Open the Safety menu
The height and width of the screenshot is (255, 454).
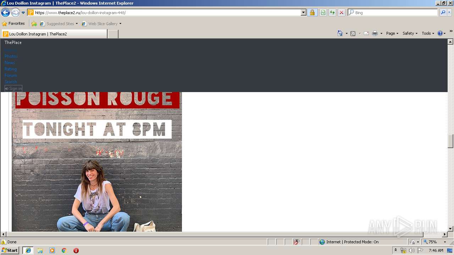tap(410, 33)
